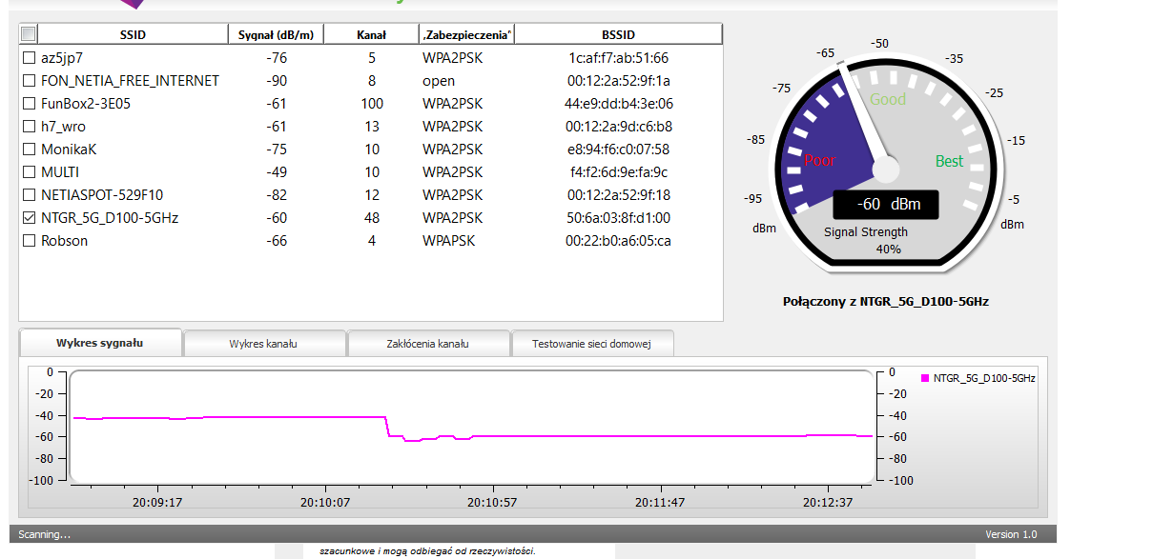Enable the FON_NETIA_FREE_INTERNET checkbox
Image resolution: width=1153 pixels, height=559 pixels.
tap(29, 81)
